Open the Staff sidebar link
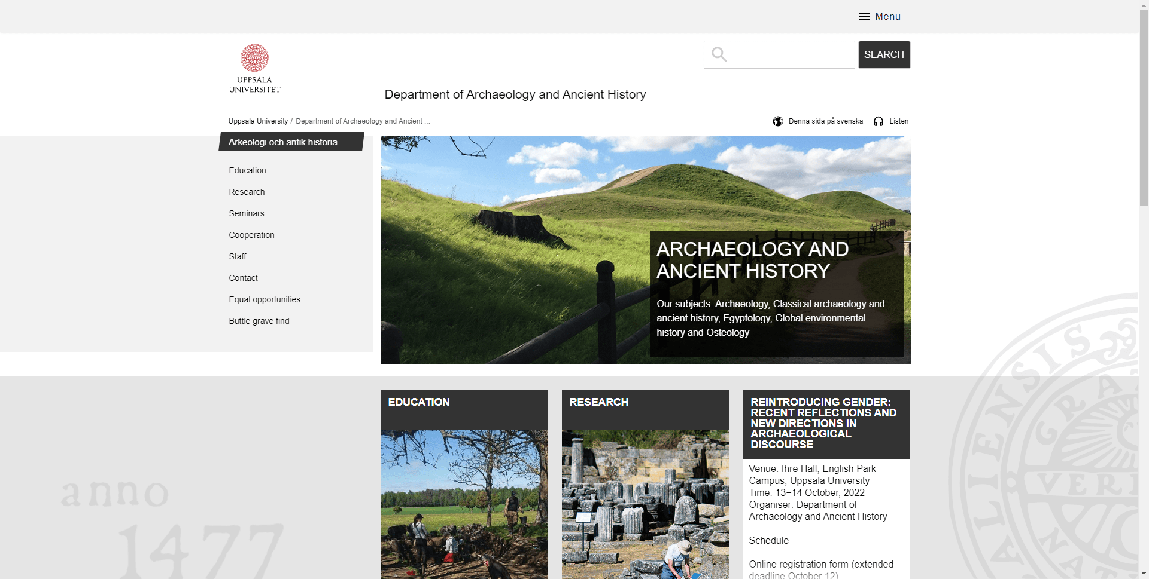The image size is (1149, 579). (238, 256)
